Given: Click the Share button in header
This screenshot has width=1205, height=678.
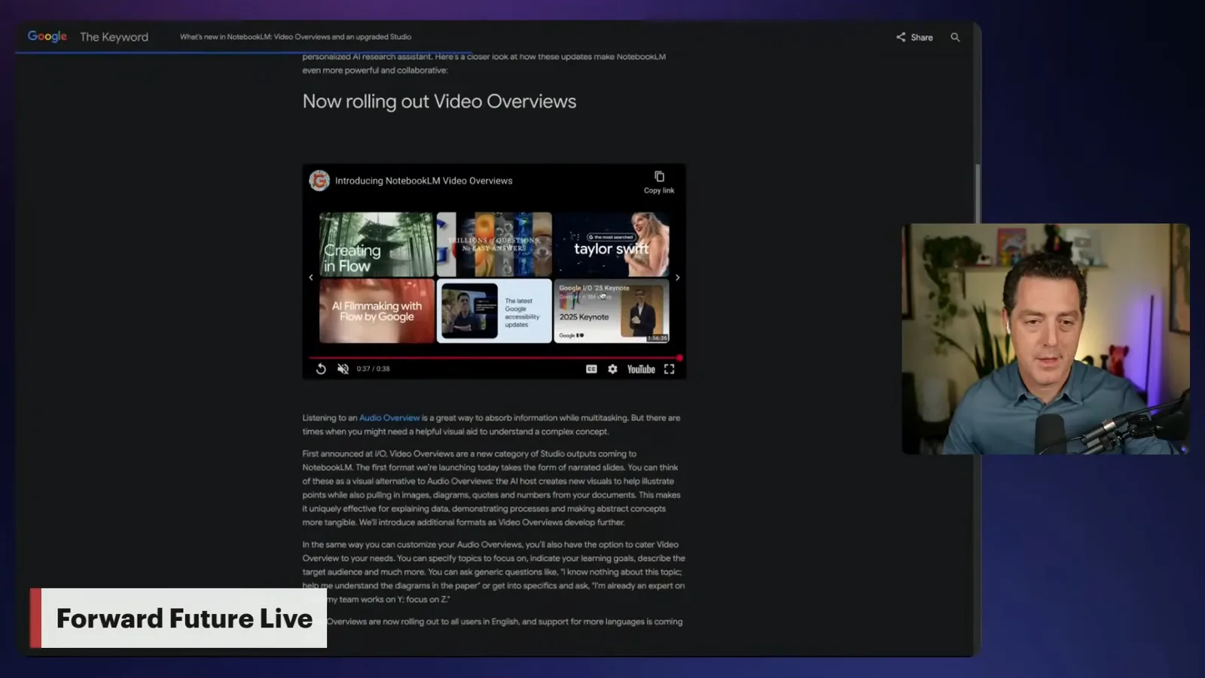Looking at the screenshot, I should (x=914, y=37).
